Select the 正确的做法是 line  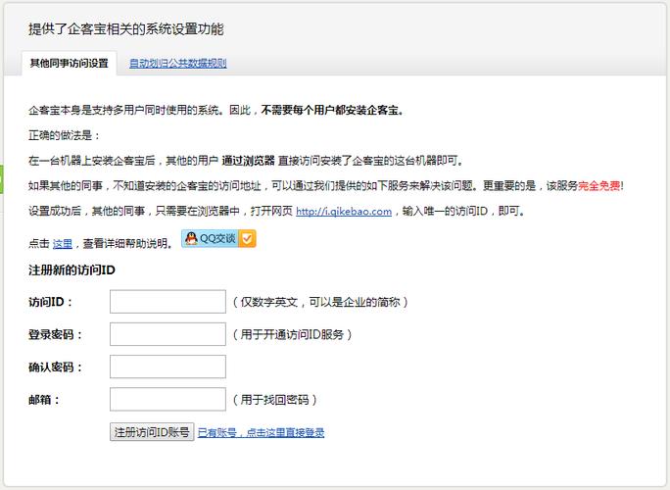pos(64,135)
